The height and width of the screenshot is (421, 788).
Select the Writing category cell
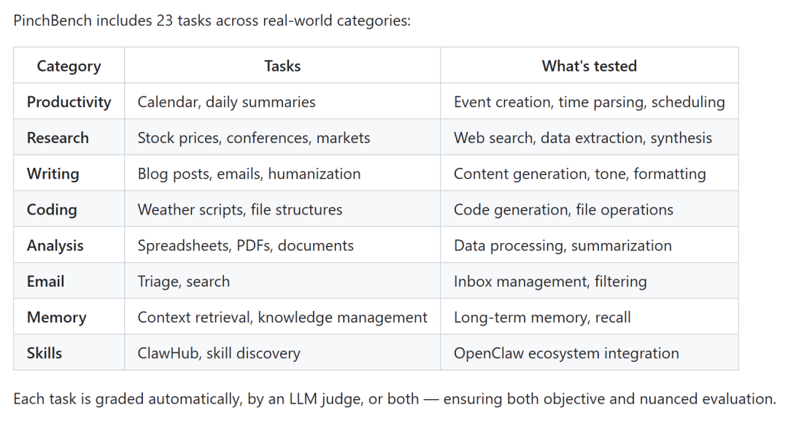pos(53,174)
